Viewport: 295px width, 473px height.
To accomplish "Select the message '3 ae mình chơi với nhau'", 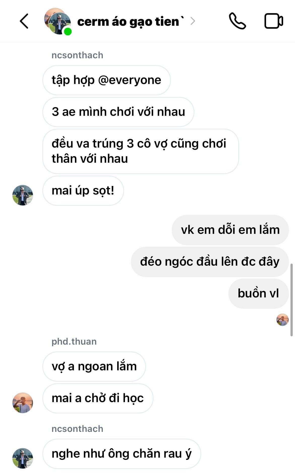I will pyautogui.click(x=118, y=112).
